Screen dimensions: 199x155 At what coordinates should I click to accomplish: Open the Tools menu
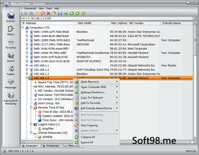tap(49, 8)
